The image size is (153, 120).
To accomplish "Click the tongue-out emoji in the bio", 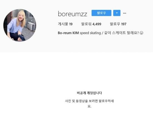I will coord(142,33).
